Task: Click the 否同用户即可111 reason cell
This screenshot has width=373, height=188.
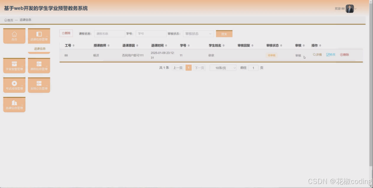Action: 133,55
